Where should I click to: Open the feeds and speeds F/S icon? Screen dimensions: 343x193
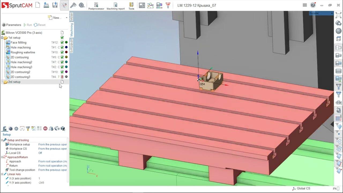[33, 129]
